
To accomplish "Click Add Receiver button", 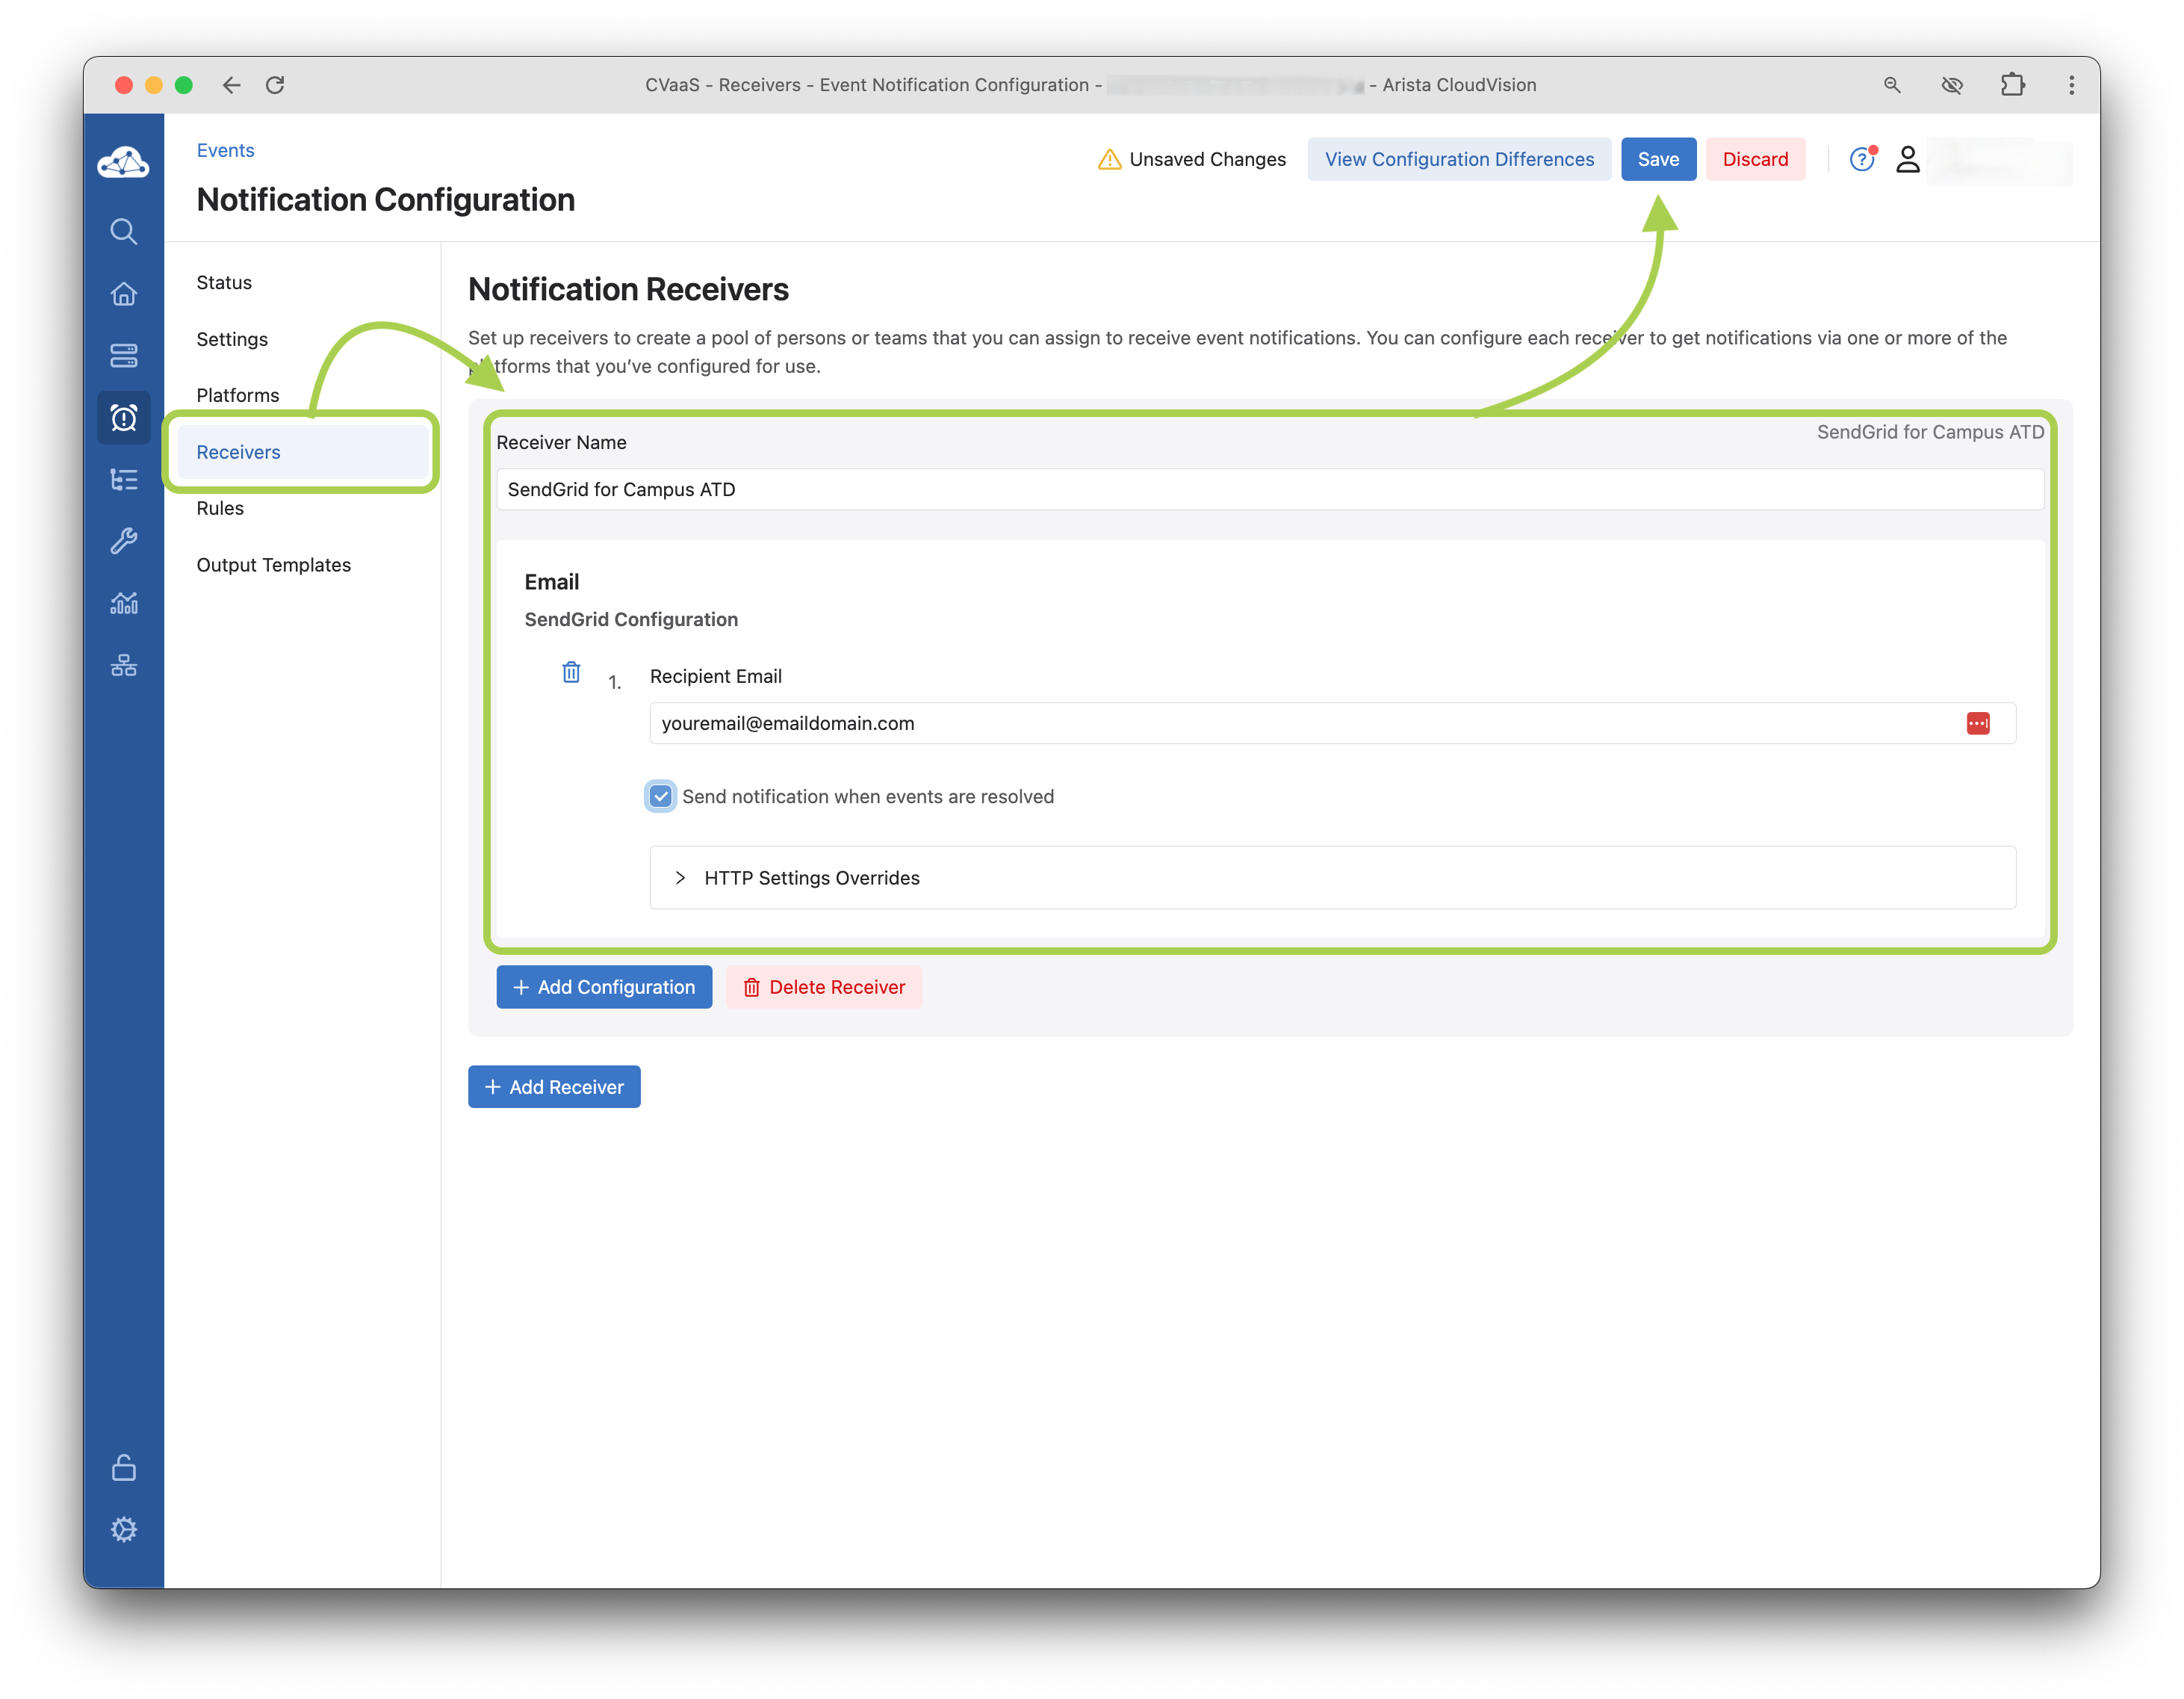I will (554, 1087).
